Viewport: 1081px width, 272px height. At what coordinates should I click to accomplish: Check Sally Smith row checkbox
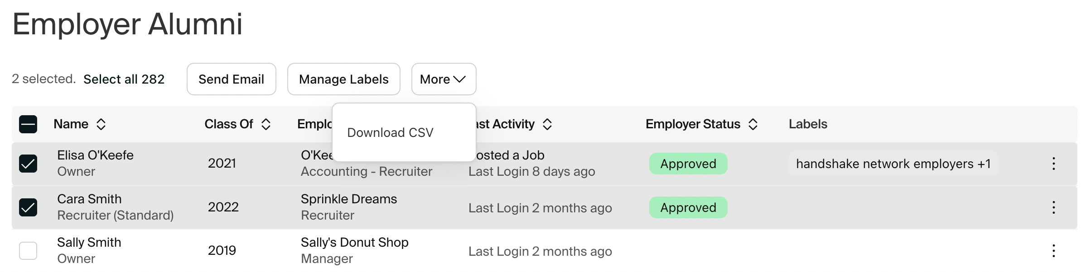28,251
